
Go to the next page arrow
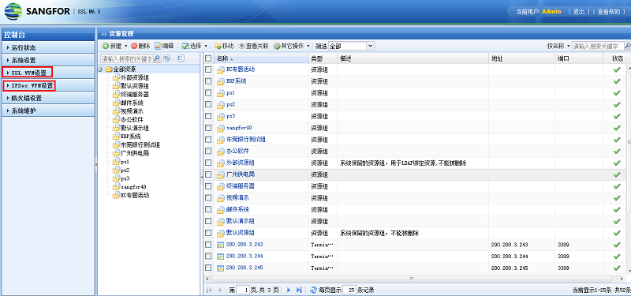[x=288, y=290]
